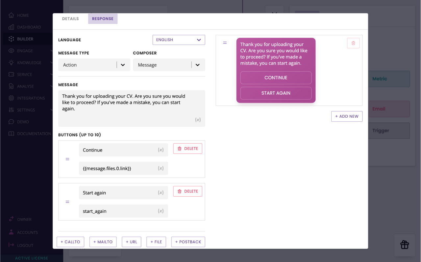Delete the Start again button entry

pos(187,191)
